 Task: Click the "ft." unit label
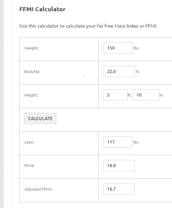(x=130, y=95)
